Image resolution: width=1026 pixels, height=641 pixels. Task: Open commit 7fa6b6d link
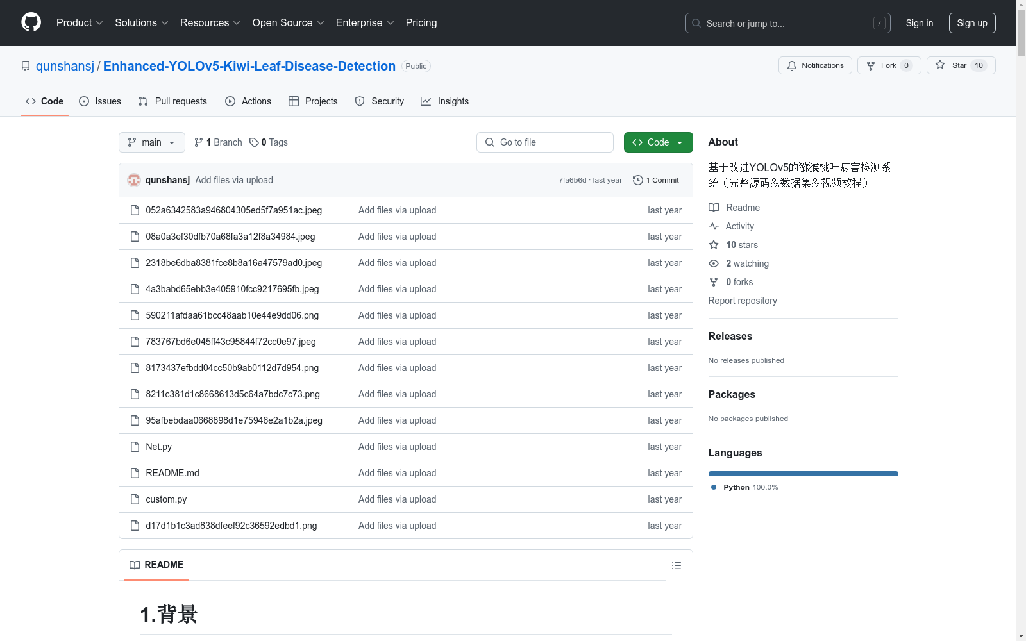(573, 180)
